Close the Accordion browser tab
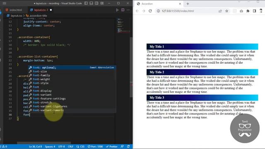 [180, 4]
